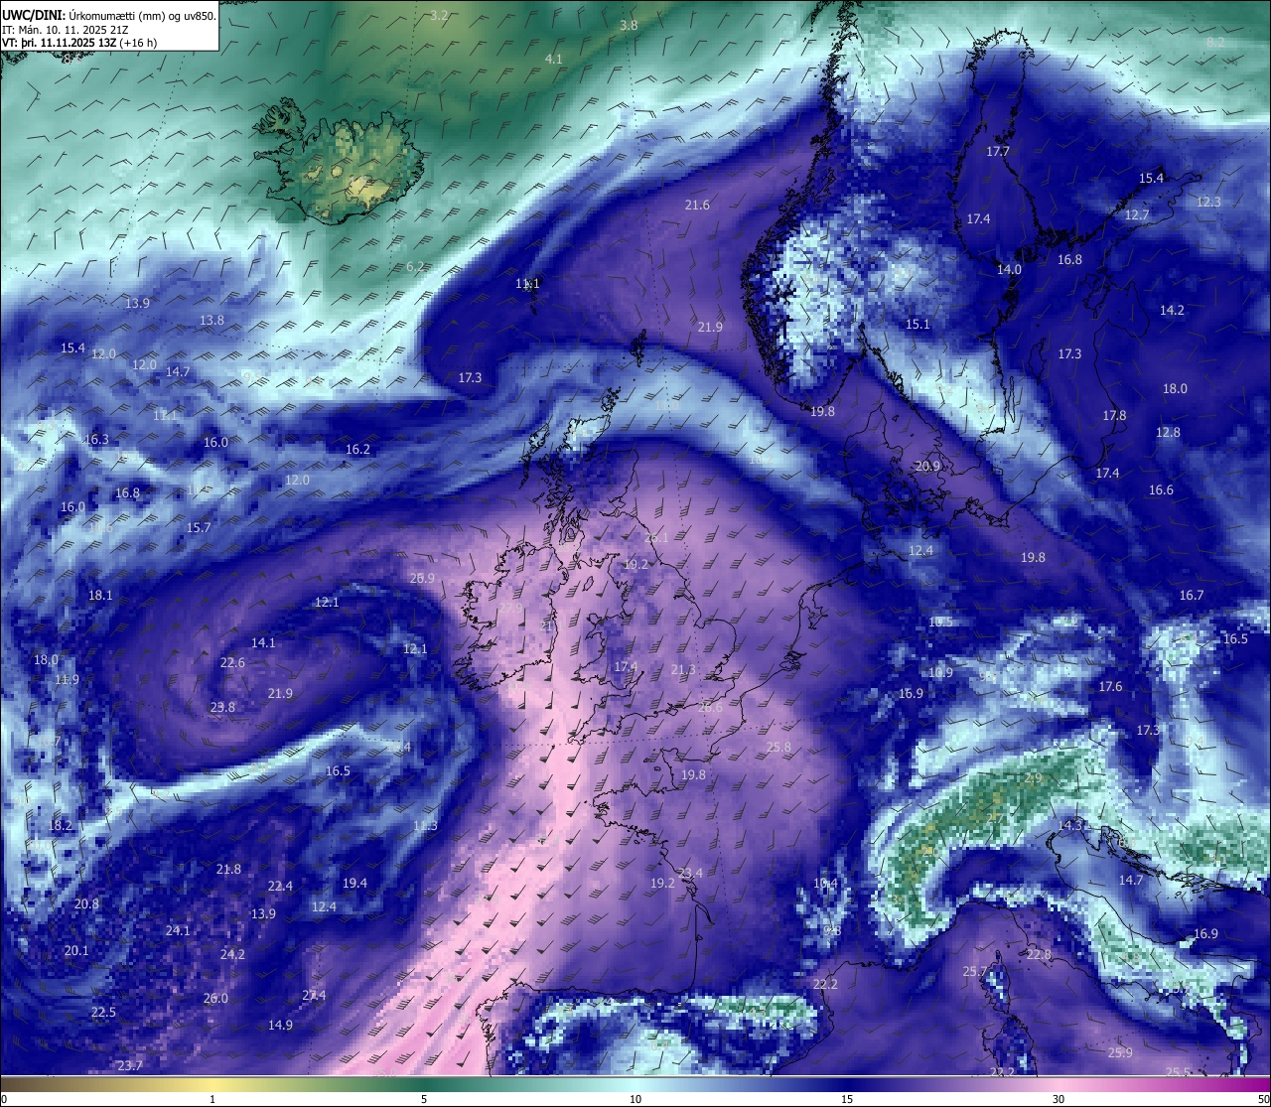
Task: Click the 4.1 value near the top
Action: 554,59
